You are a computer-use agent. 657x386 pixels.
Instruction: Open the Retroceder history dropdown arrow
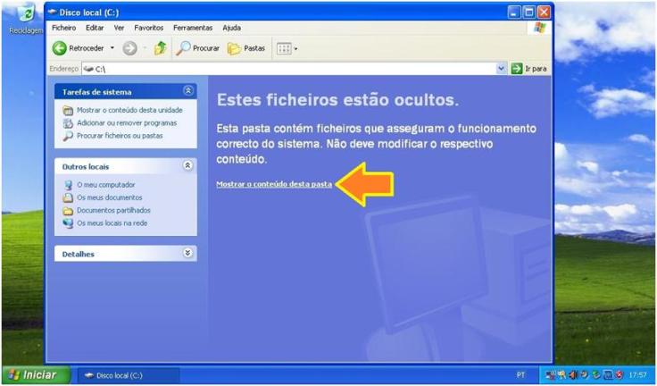(x=112, y=48)
